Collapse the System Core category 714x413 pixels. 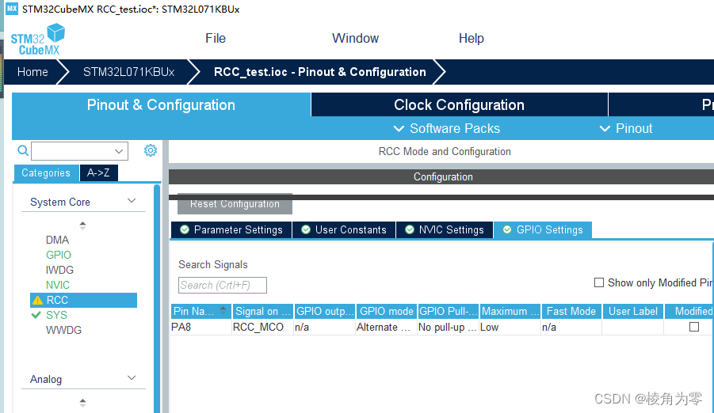click(x=132, y=201)
